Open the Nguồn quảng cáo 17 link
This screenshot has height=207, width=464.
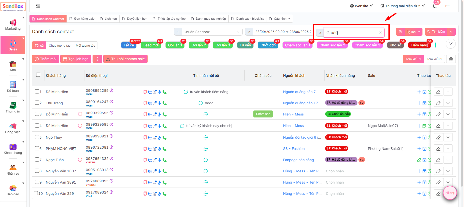click(300, 103)
